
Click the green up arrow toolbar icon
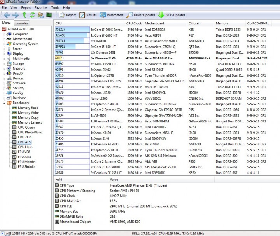24,15
